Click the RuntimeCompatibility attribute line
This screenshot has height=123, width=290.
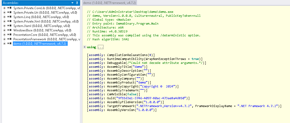145,59
